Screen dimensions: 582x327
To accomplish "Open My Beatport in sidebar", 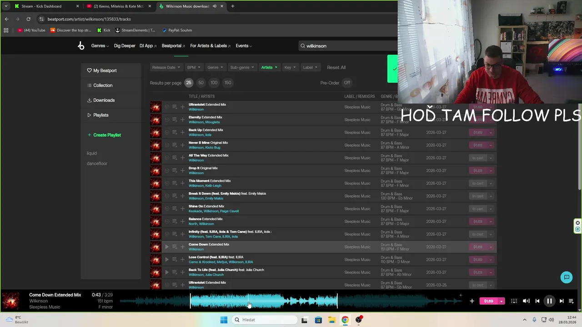I will [102, 70].
